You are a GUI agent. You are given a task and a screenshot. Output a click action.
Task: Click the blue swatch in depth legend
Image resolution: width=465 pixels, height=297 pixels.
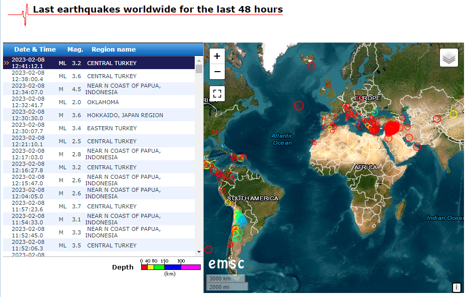172,267
